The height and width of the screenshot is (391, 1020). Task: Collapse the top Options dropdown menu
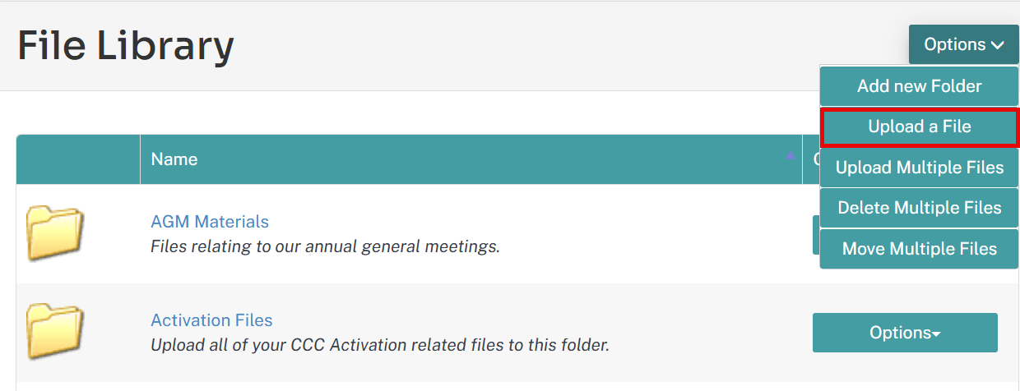pyautogui.click(x=964, y=44)
